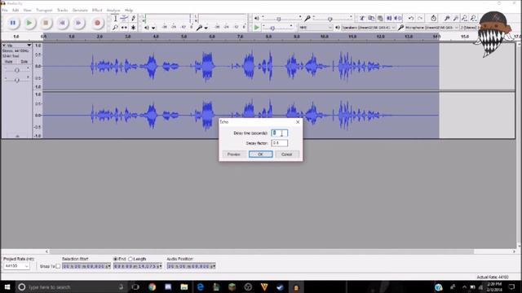Open the recording meter microphone dropdown
Viewport: 522px width, 293px height.
tap(206, 28)
